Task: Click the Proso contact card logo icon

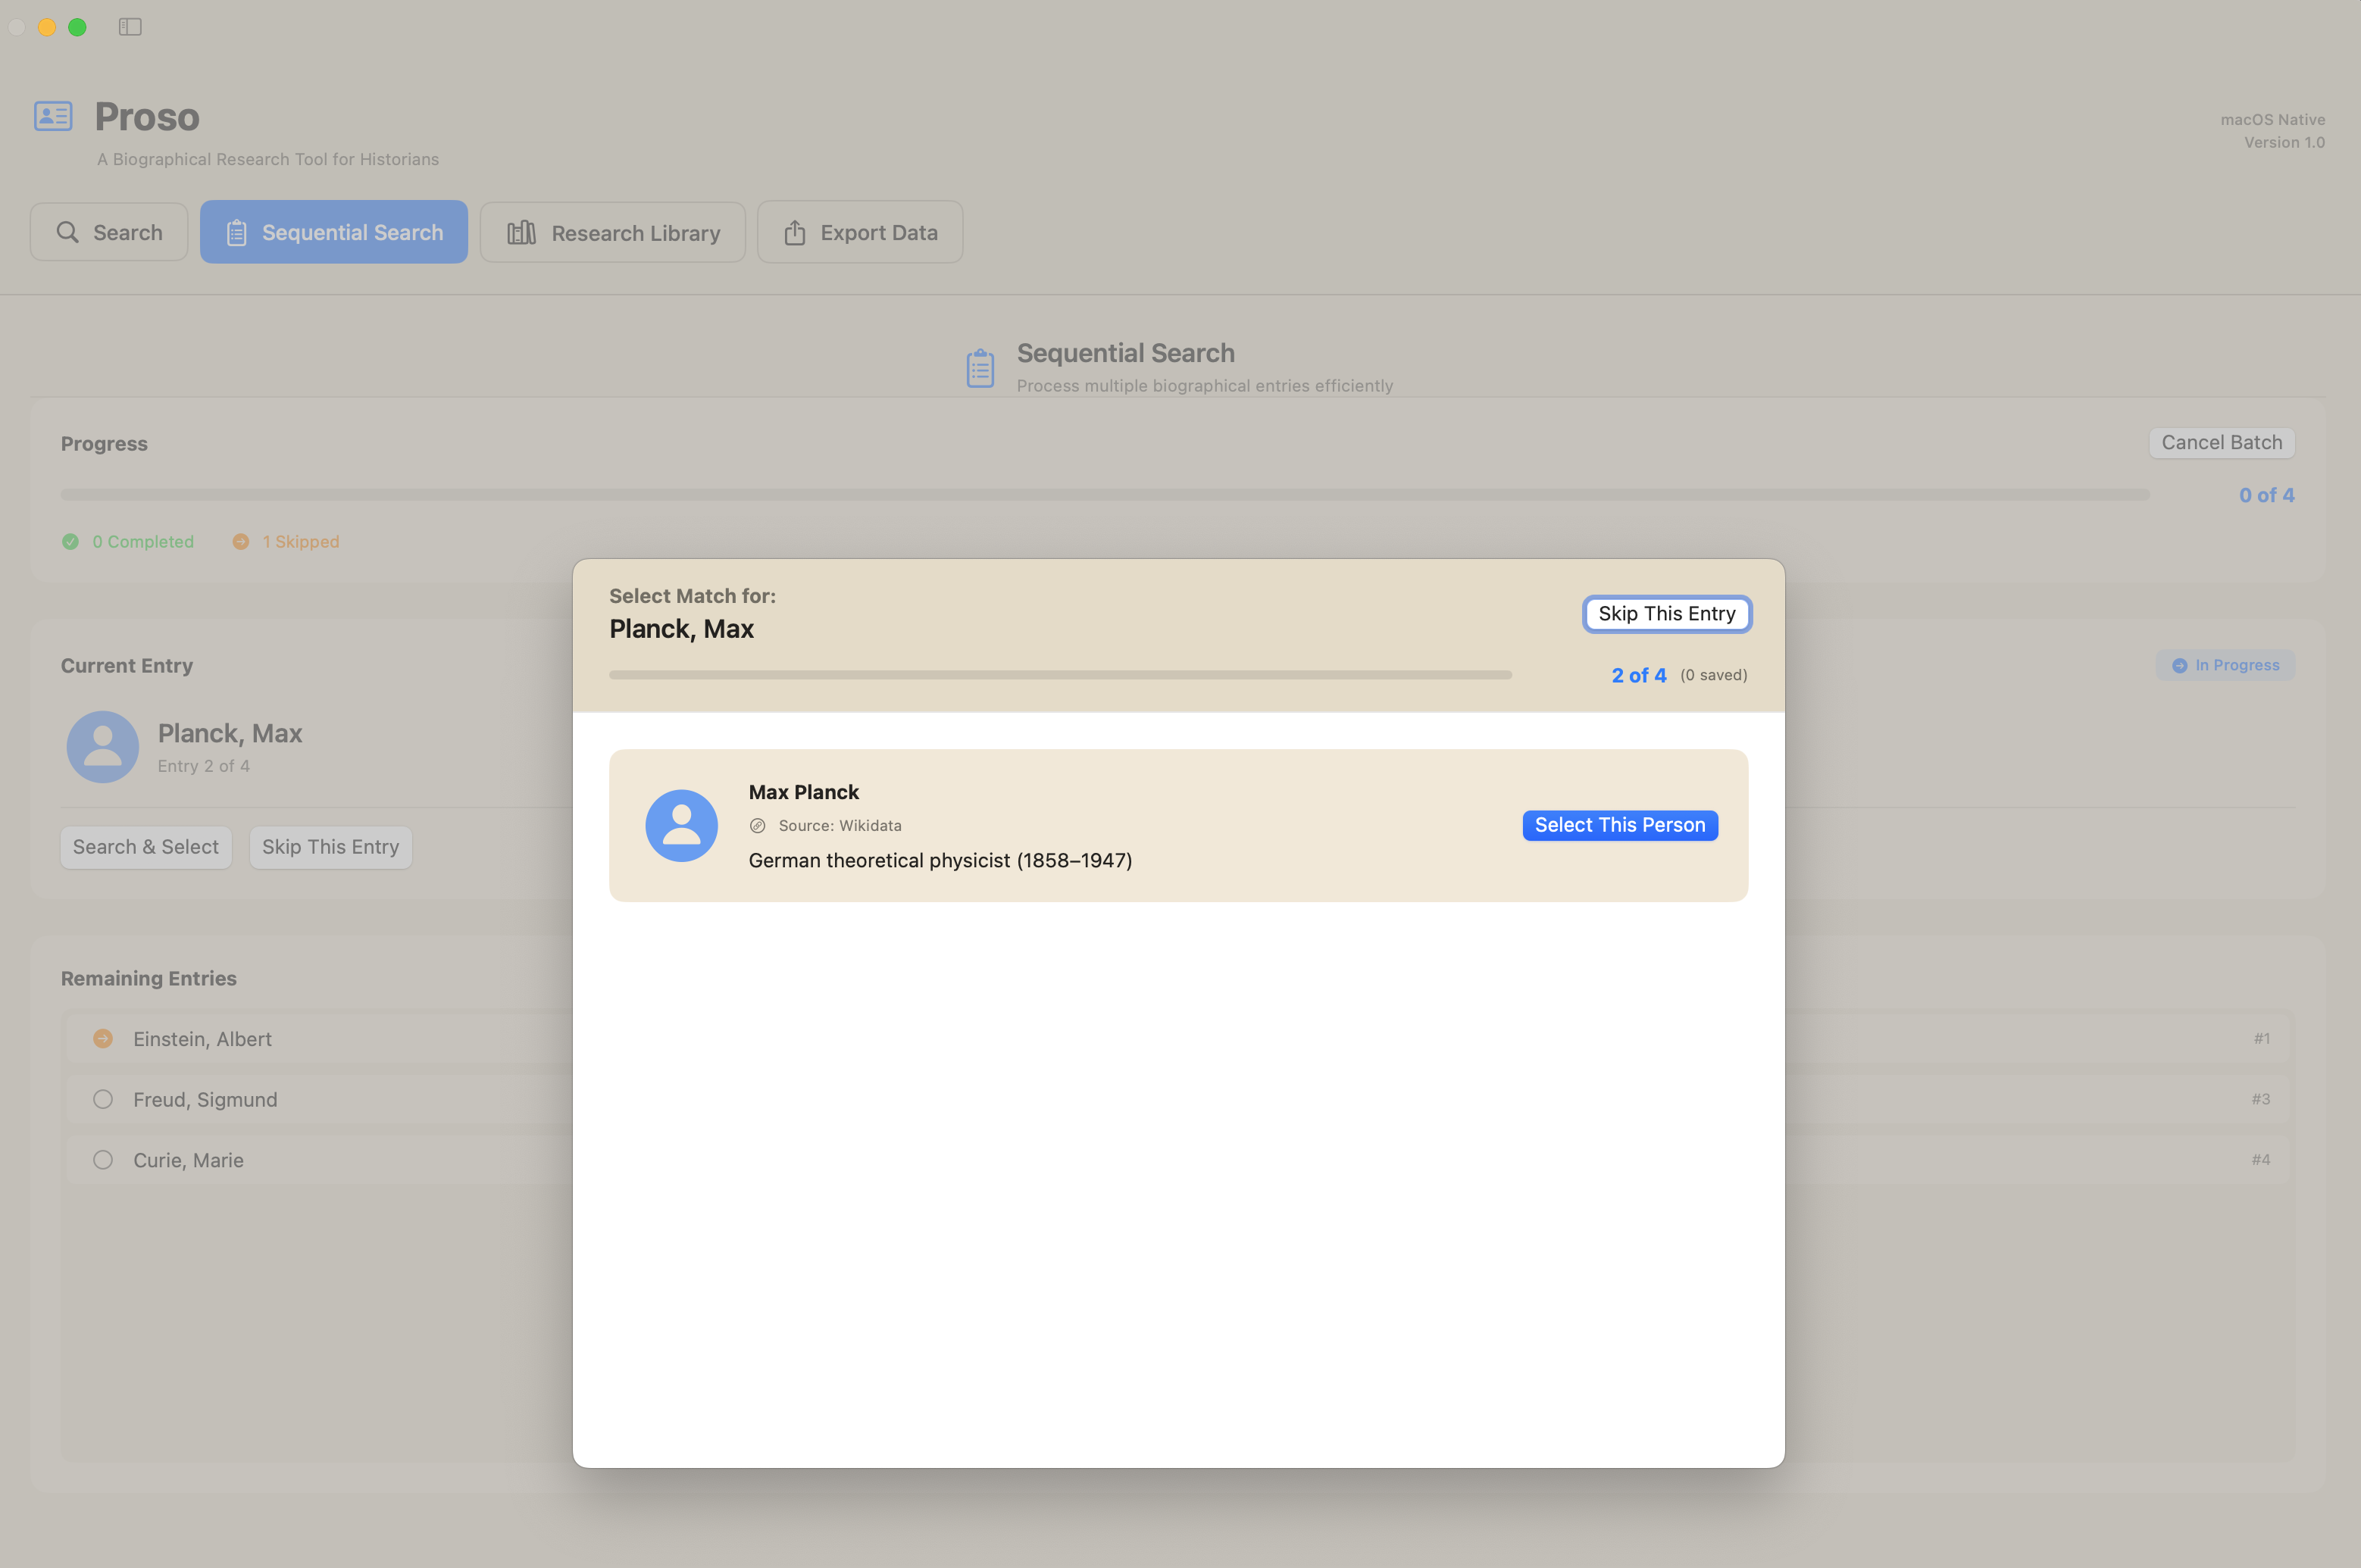Action: coord(52,115)
